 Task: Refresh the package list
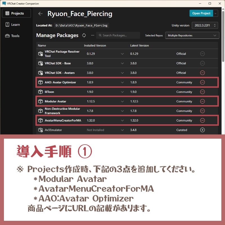coord(84,35)
